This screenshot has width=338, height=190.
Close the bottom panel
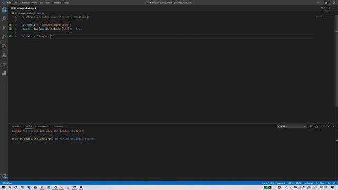pos(333,126)
